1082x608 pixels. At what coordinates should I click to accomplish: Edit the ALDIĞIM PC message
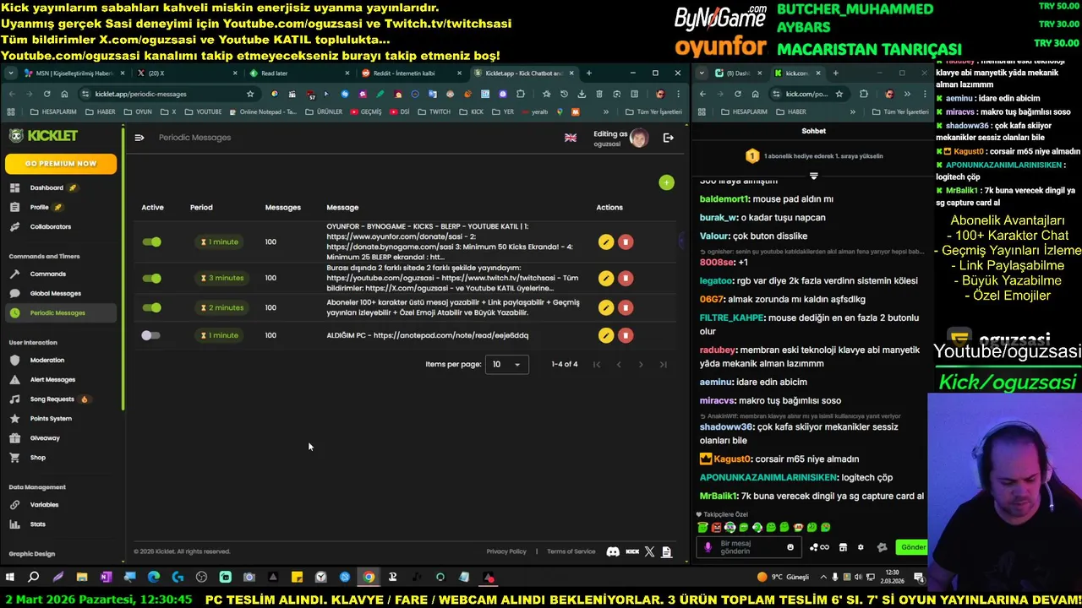(605, 335)
